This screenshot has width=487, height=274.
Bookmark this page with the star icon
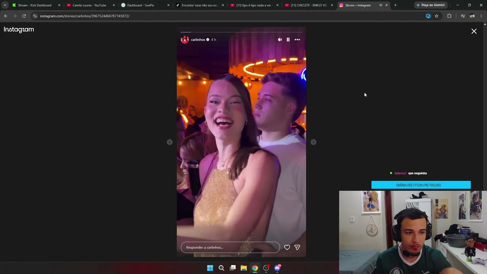[x=436, y=16]
